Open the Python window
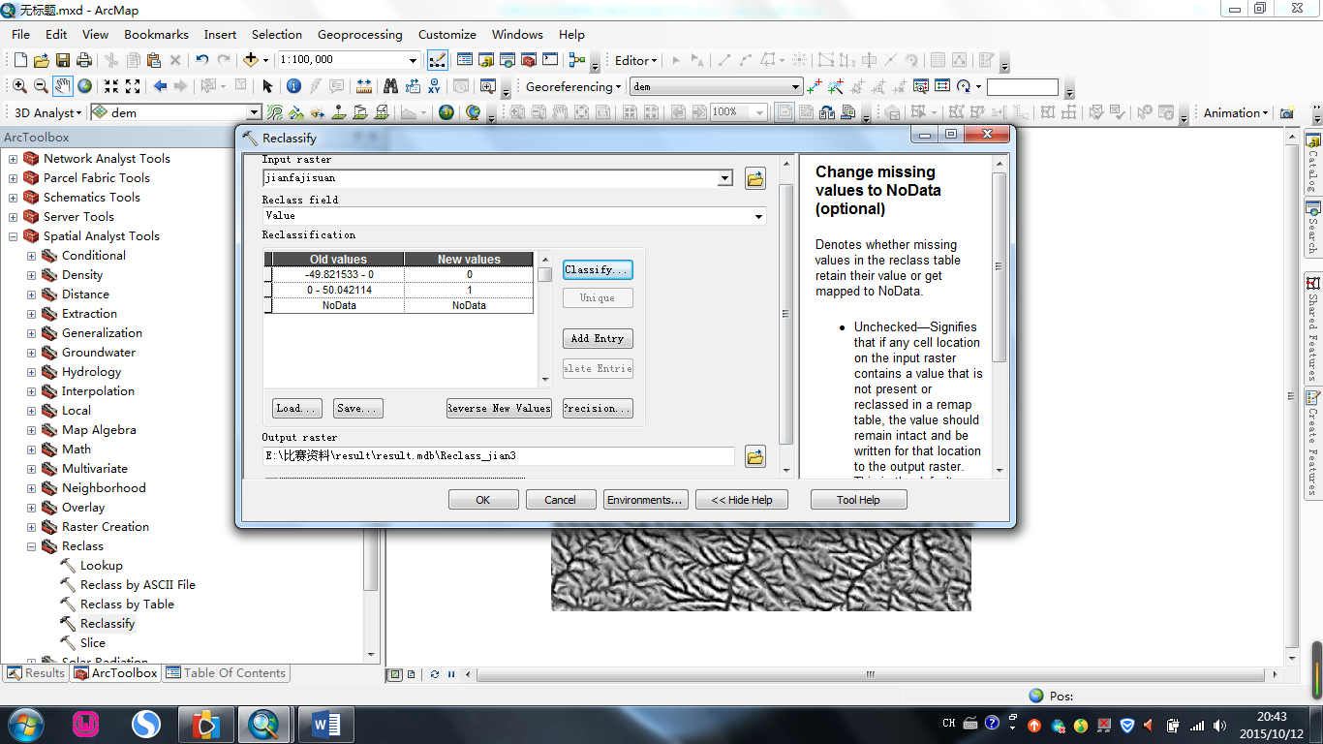 click(550, 60)
